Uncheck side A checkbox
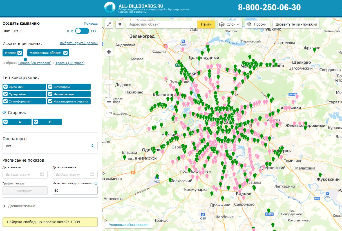 click(5, 122)
